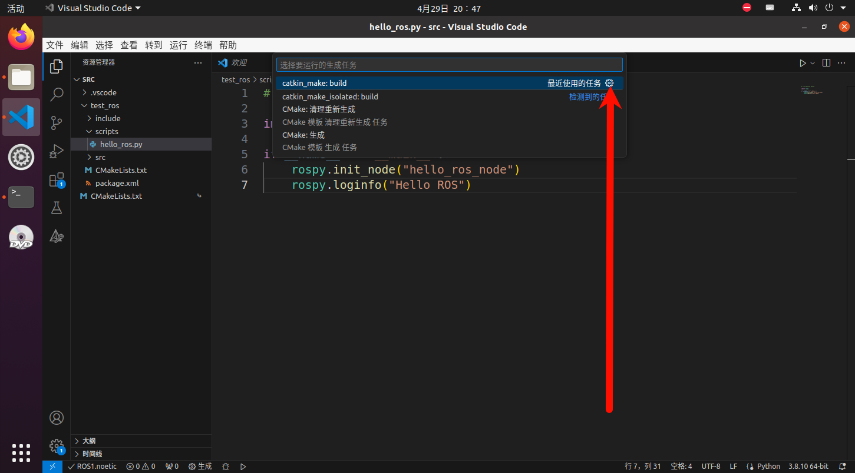Open the 选择 (Selection) menu

(x=104, y=45)
